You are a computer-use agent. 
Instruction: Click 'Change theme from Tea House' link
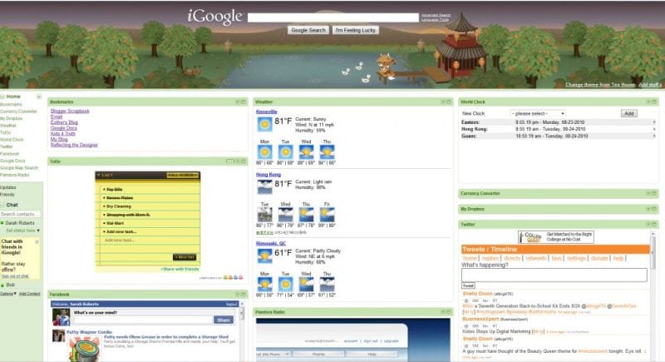[x=600, y=84]
